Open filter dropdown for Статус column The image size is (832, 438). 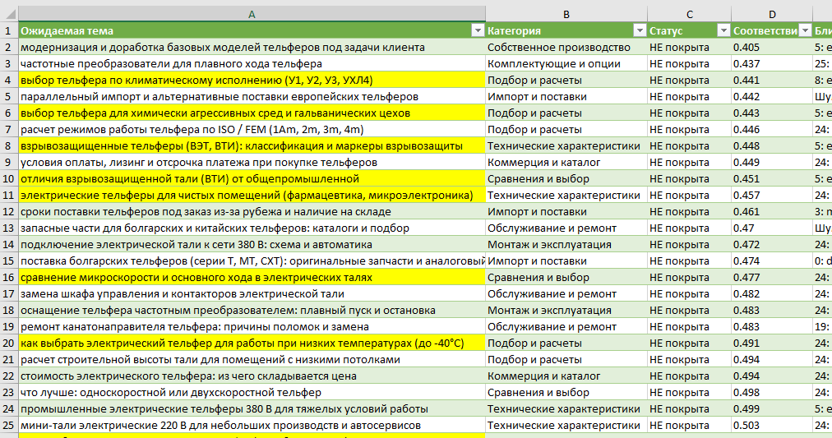tap(723, 30)
